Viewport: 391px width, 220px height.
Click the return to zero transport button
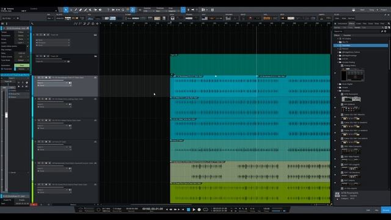tap(183, 210)
